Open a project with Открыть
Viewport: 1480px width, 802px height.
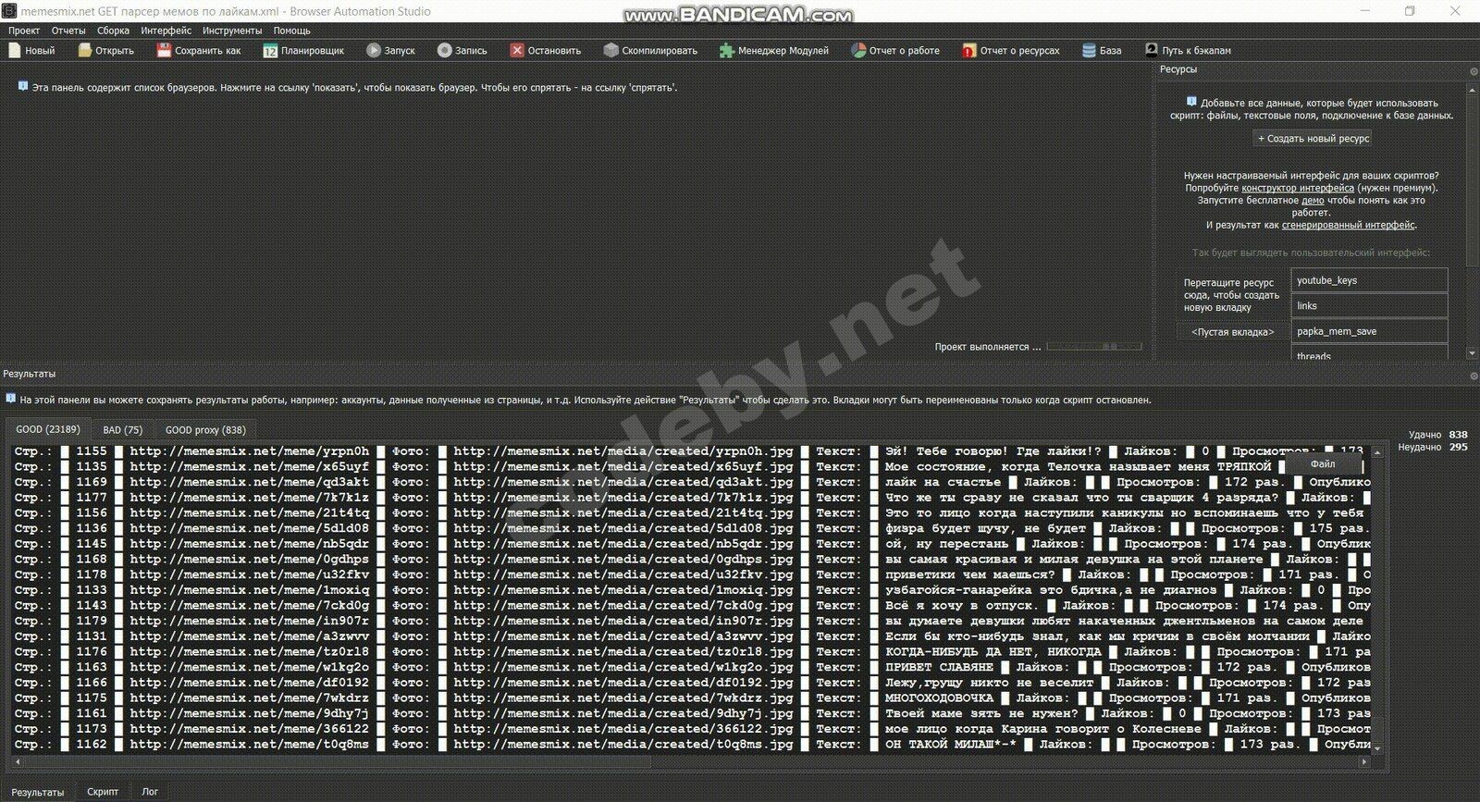tap(105, 51)
